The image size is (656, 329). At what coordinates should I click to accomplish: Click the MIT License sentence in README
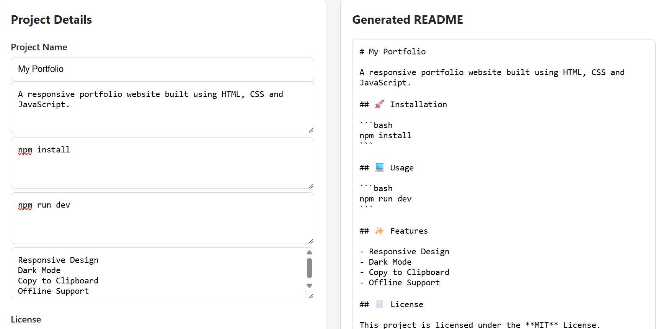480,325
